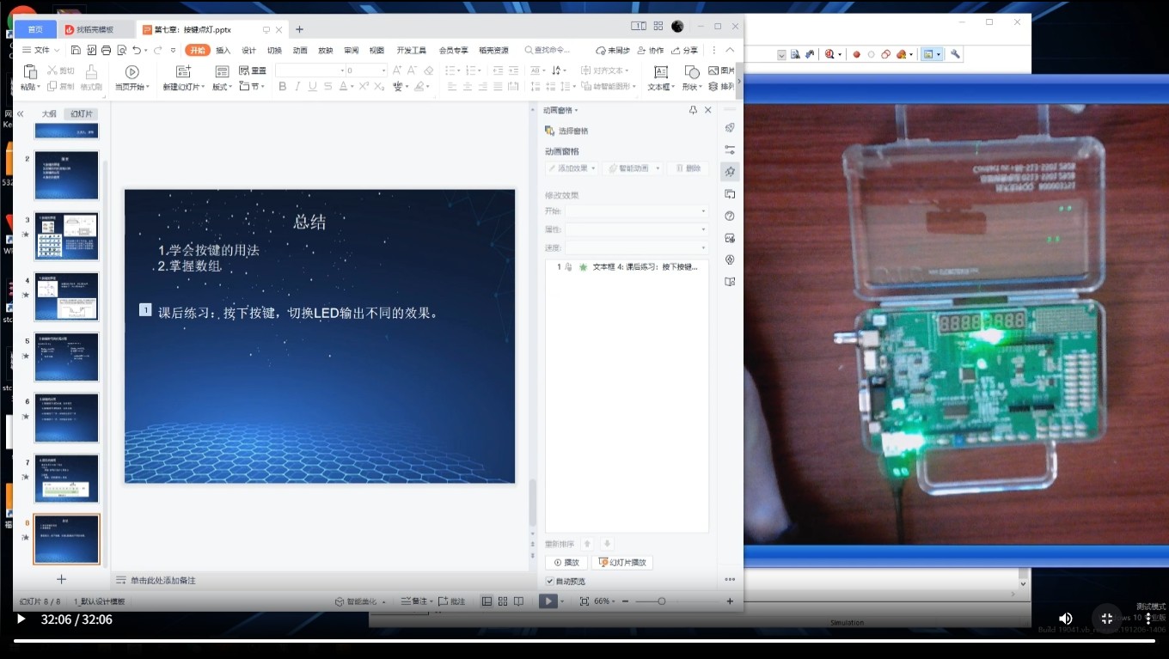Click the print icon in quick access toolbar
The height and width of the screenshot is (659, 1169).
click(x=107, y=51)
